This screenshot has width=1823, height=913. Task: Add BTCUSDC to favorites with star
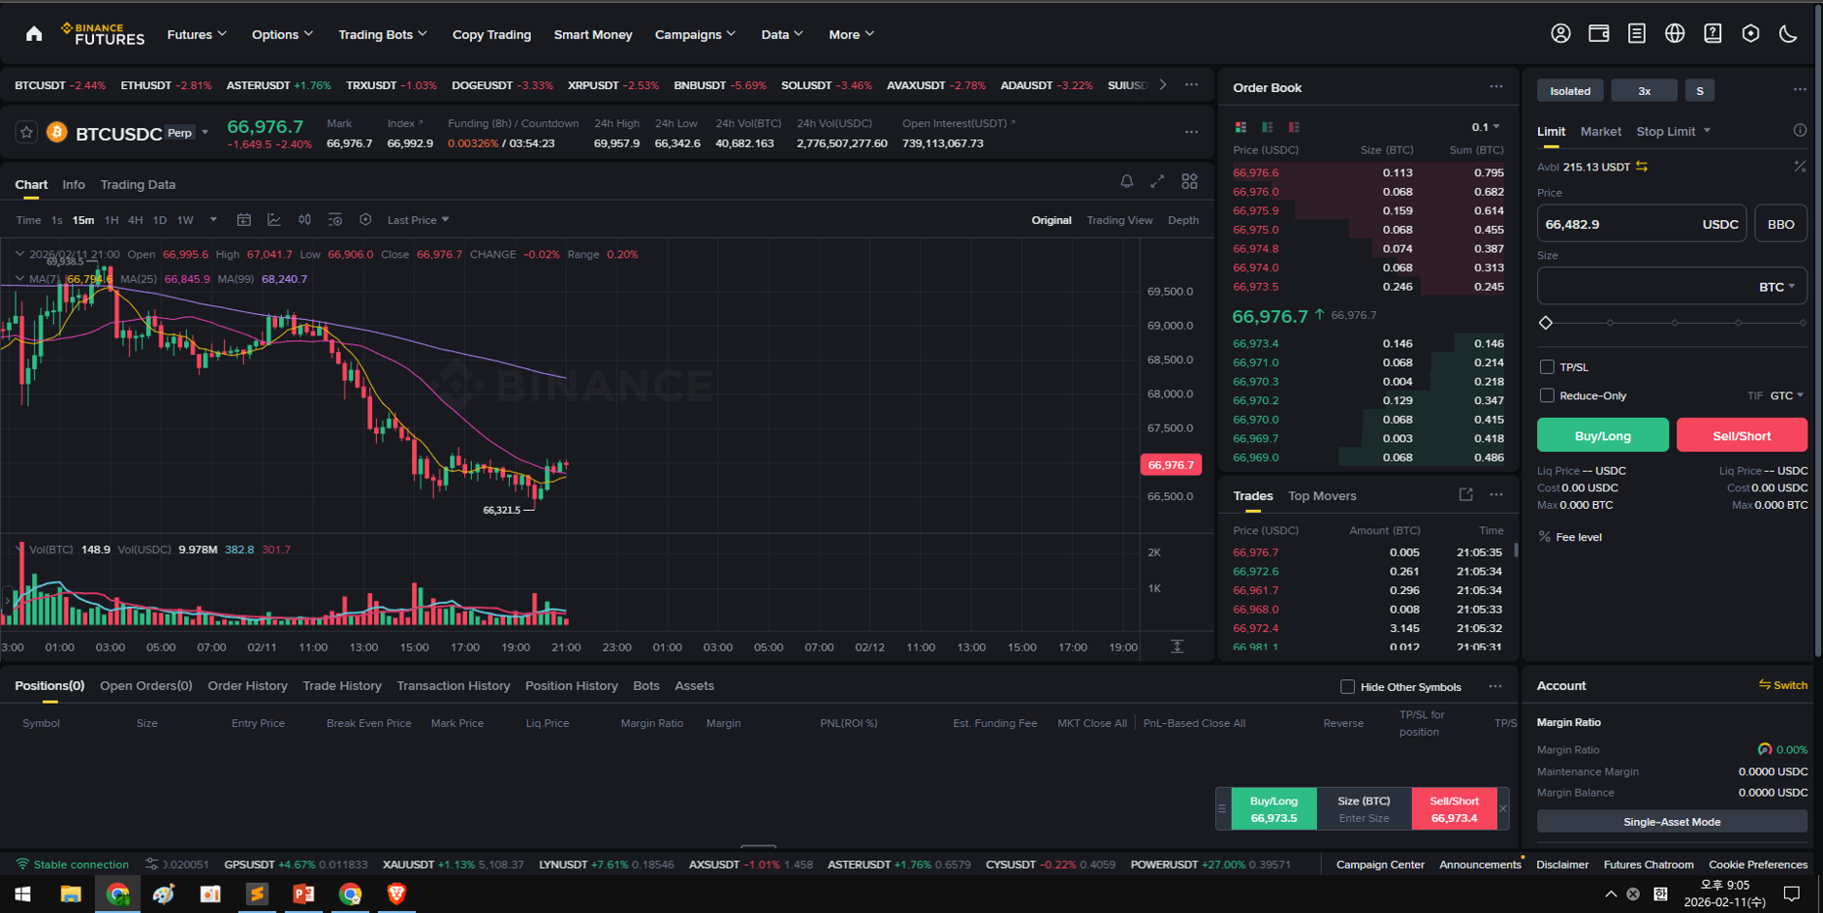coord(26,132)
